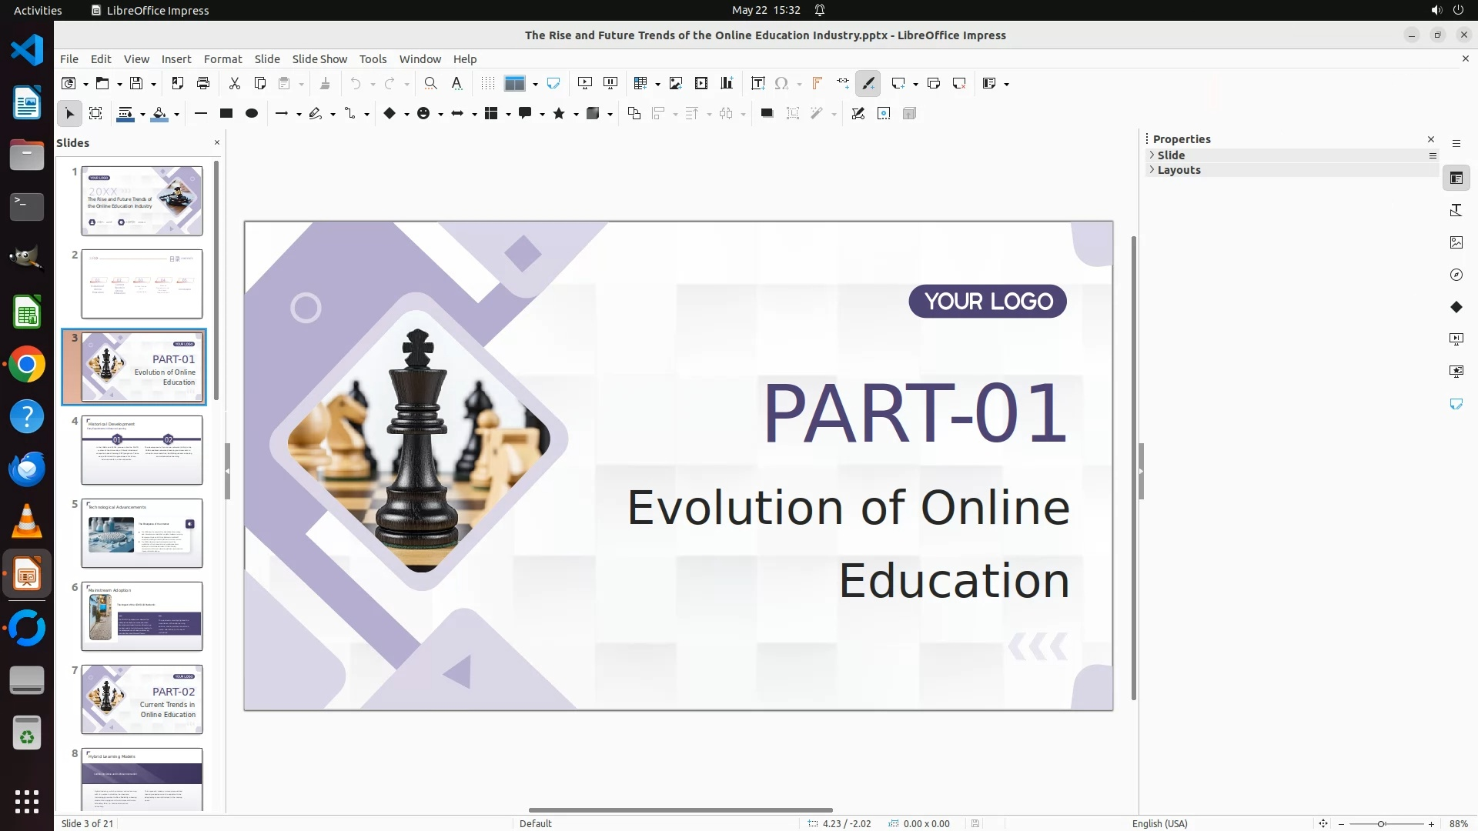Open the Format menu
Screen dimensions: 1478x831
(x=222, y=58)
